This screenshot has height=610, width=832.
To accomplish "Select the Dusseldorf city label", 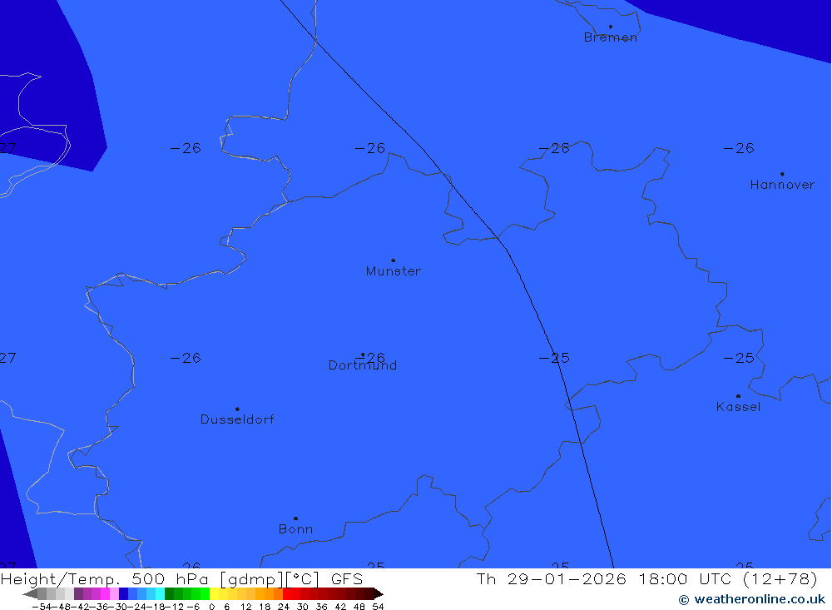I will click(237, 419).
